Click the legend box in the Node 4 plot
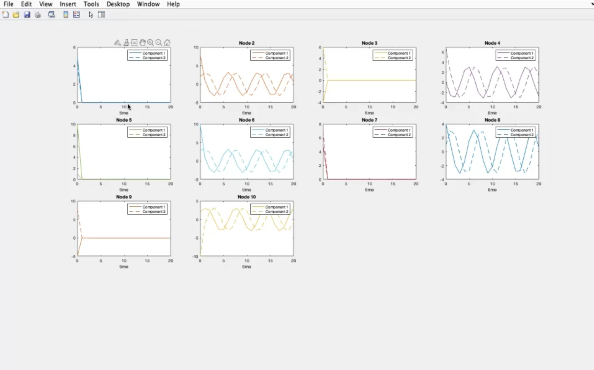The width and height of the screenshot is (594, 370). click(516, 55)
